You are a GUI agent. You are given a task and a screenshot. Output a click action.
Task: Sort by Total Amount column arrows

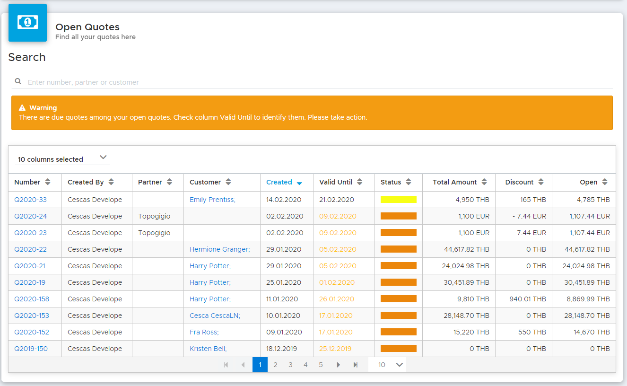[x=484, y=182]
